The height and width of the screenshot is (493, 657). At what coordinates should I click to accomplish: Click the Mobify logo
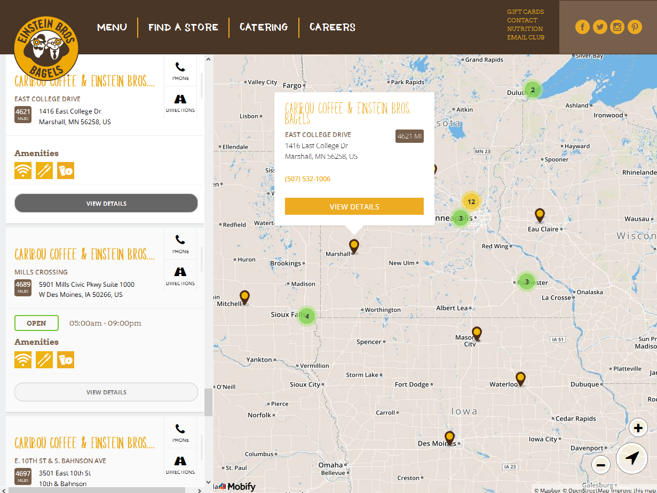coord(238,486)
